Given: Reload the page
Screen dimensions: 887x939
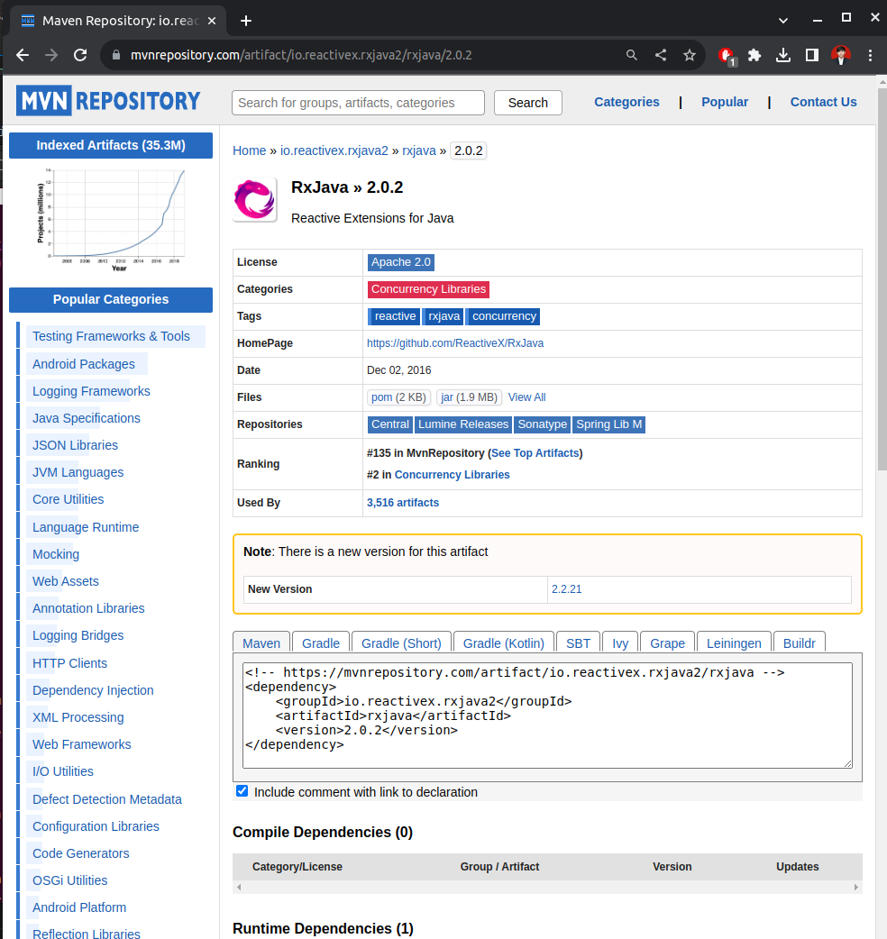Looking at the screenshot, I should coord(80,55).
